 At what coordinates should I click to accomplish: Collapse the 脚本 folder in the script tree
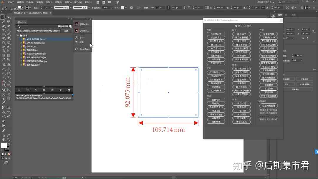[x=18, y=35]
